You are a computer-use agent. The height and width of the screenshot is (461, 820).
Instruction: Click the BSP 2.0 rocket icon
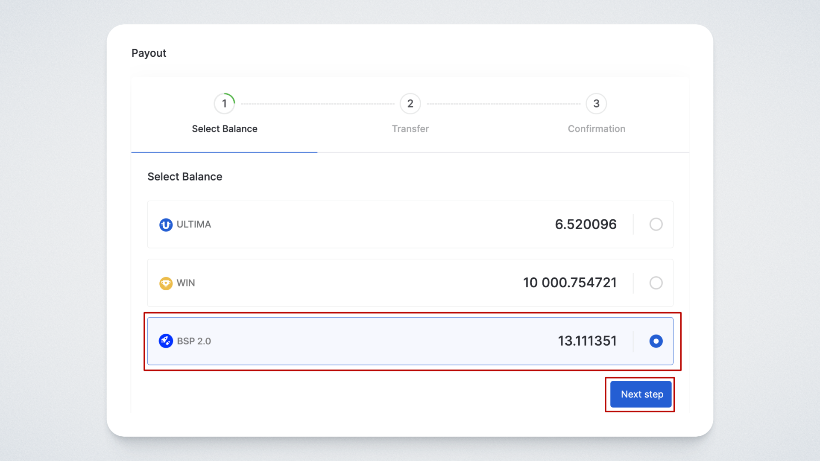(x=166, y=341)
